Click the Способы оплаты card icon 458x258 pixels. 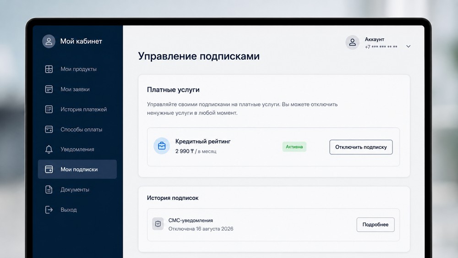pos(49,129)
